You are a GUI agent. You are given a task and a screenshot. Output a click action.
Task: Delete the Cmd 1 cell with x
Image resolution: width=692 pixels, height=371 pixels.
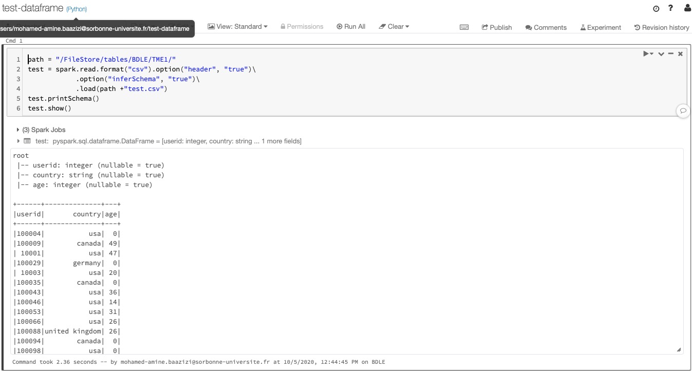tap(680, 53)
